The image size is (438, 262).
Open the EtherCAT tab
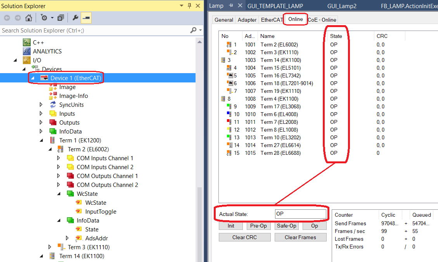272,20
